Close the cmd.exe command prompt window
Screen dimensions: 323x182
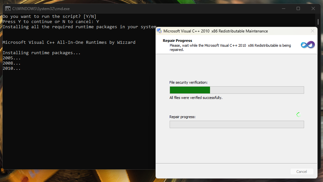point(313,9)
